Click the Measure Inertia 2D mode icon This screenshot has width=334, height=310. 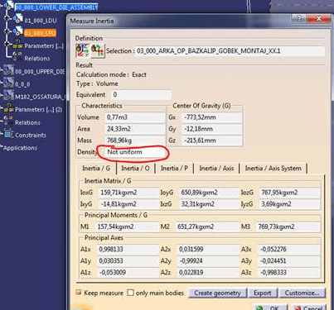click(x=98, y=50)
